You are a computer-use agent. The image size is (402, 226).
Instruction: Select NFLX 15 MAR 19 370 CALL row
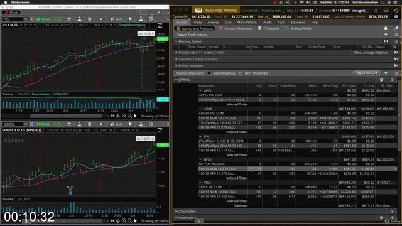pos(297,169)
